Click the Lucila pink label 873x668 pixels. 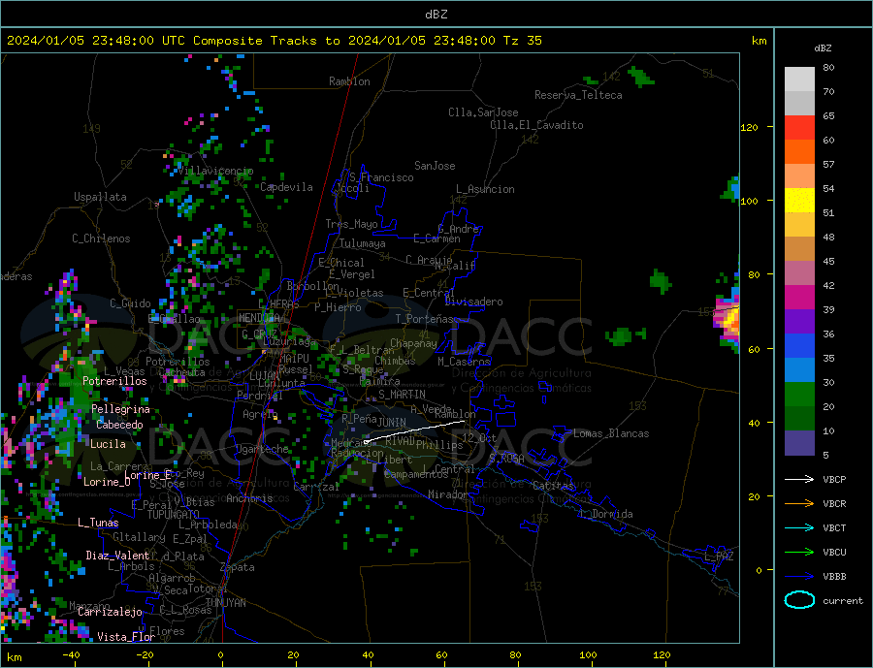click(108, 444)
